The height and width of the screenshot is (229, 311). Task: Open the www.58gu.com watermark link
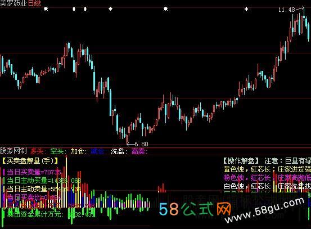coord(265,210)
